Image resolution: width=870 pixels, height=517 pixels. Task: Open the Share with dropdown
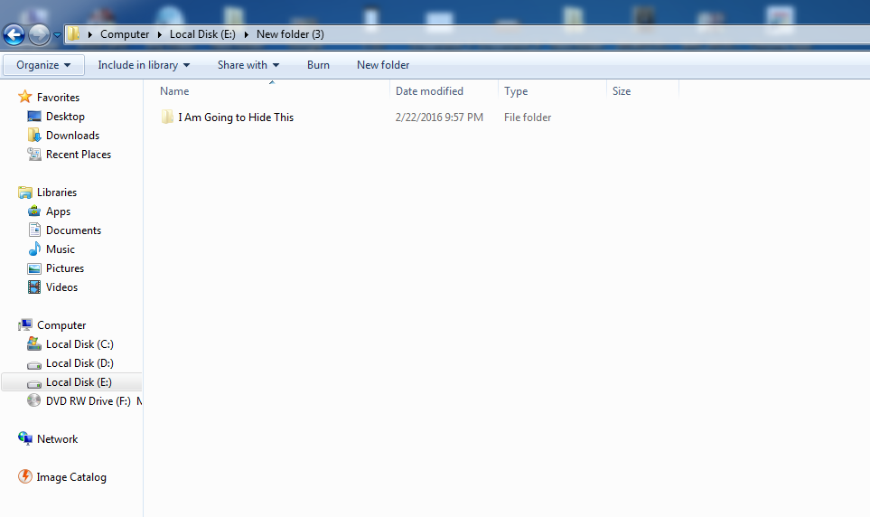coord(248,65)
